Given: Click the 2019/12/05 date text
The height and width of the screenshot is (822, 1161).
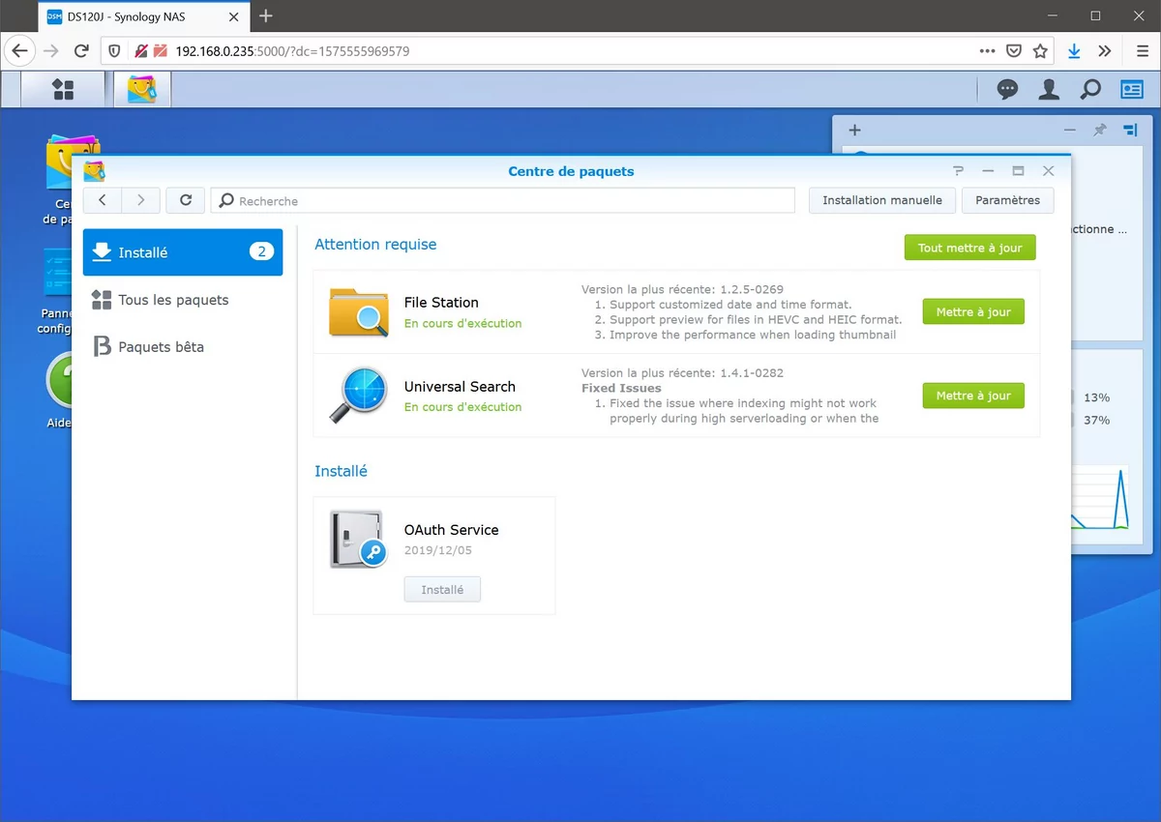Looking at the screenshot, I should 438,550.
